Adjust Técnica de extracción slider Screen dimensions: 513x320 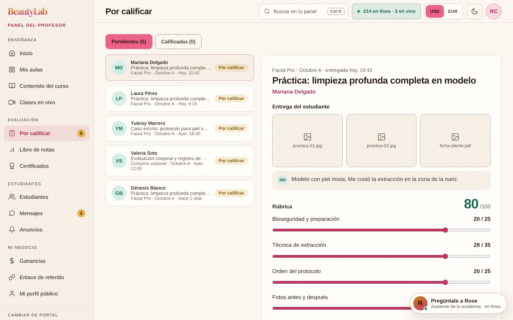click(381, 256)
